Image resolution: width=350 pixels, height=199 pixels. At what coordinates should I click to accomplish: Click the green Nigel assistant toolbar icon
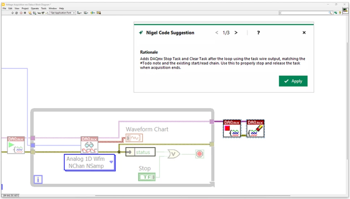pos(336,13)
